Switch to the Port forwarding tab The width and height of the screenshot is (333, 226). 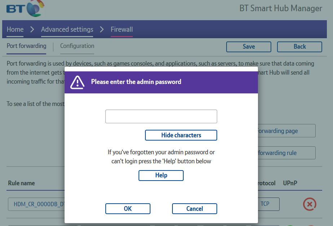click(26, 46)
